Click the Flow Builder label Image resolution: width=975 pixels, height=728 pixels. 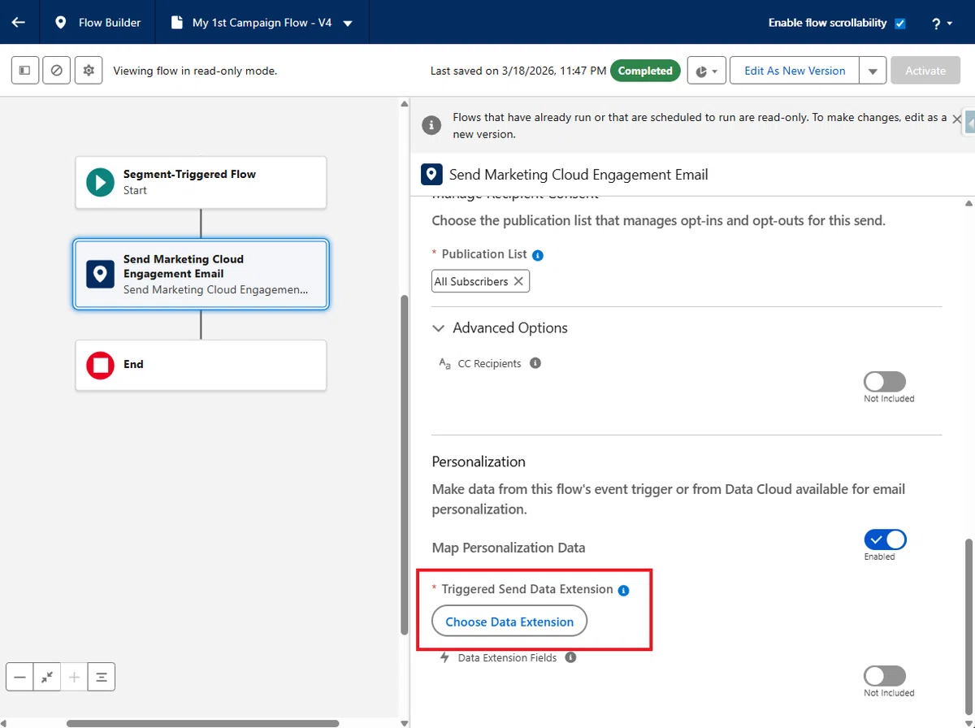point(110,23)
